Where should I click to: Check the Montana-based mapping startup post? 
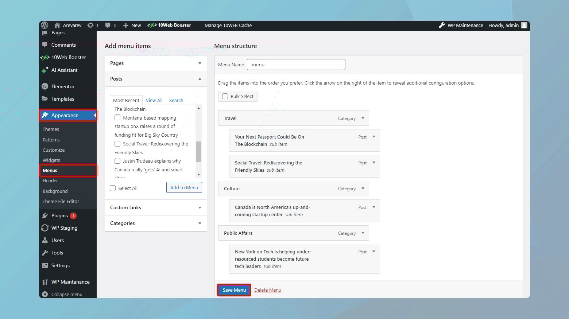117,117
